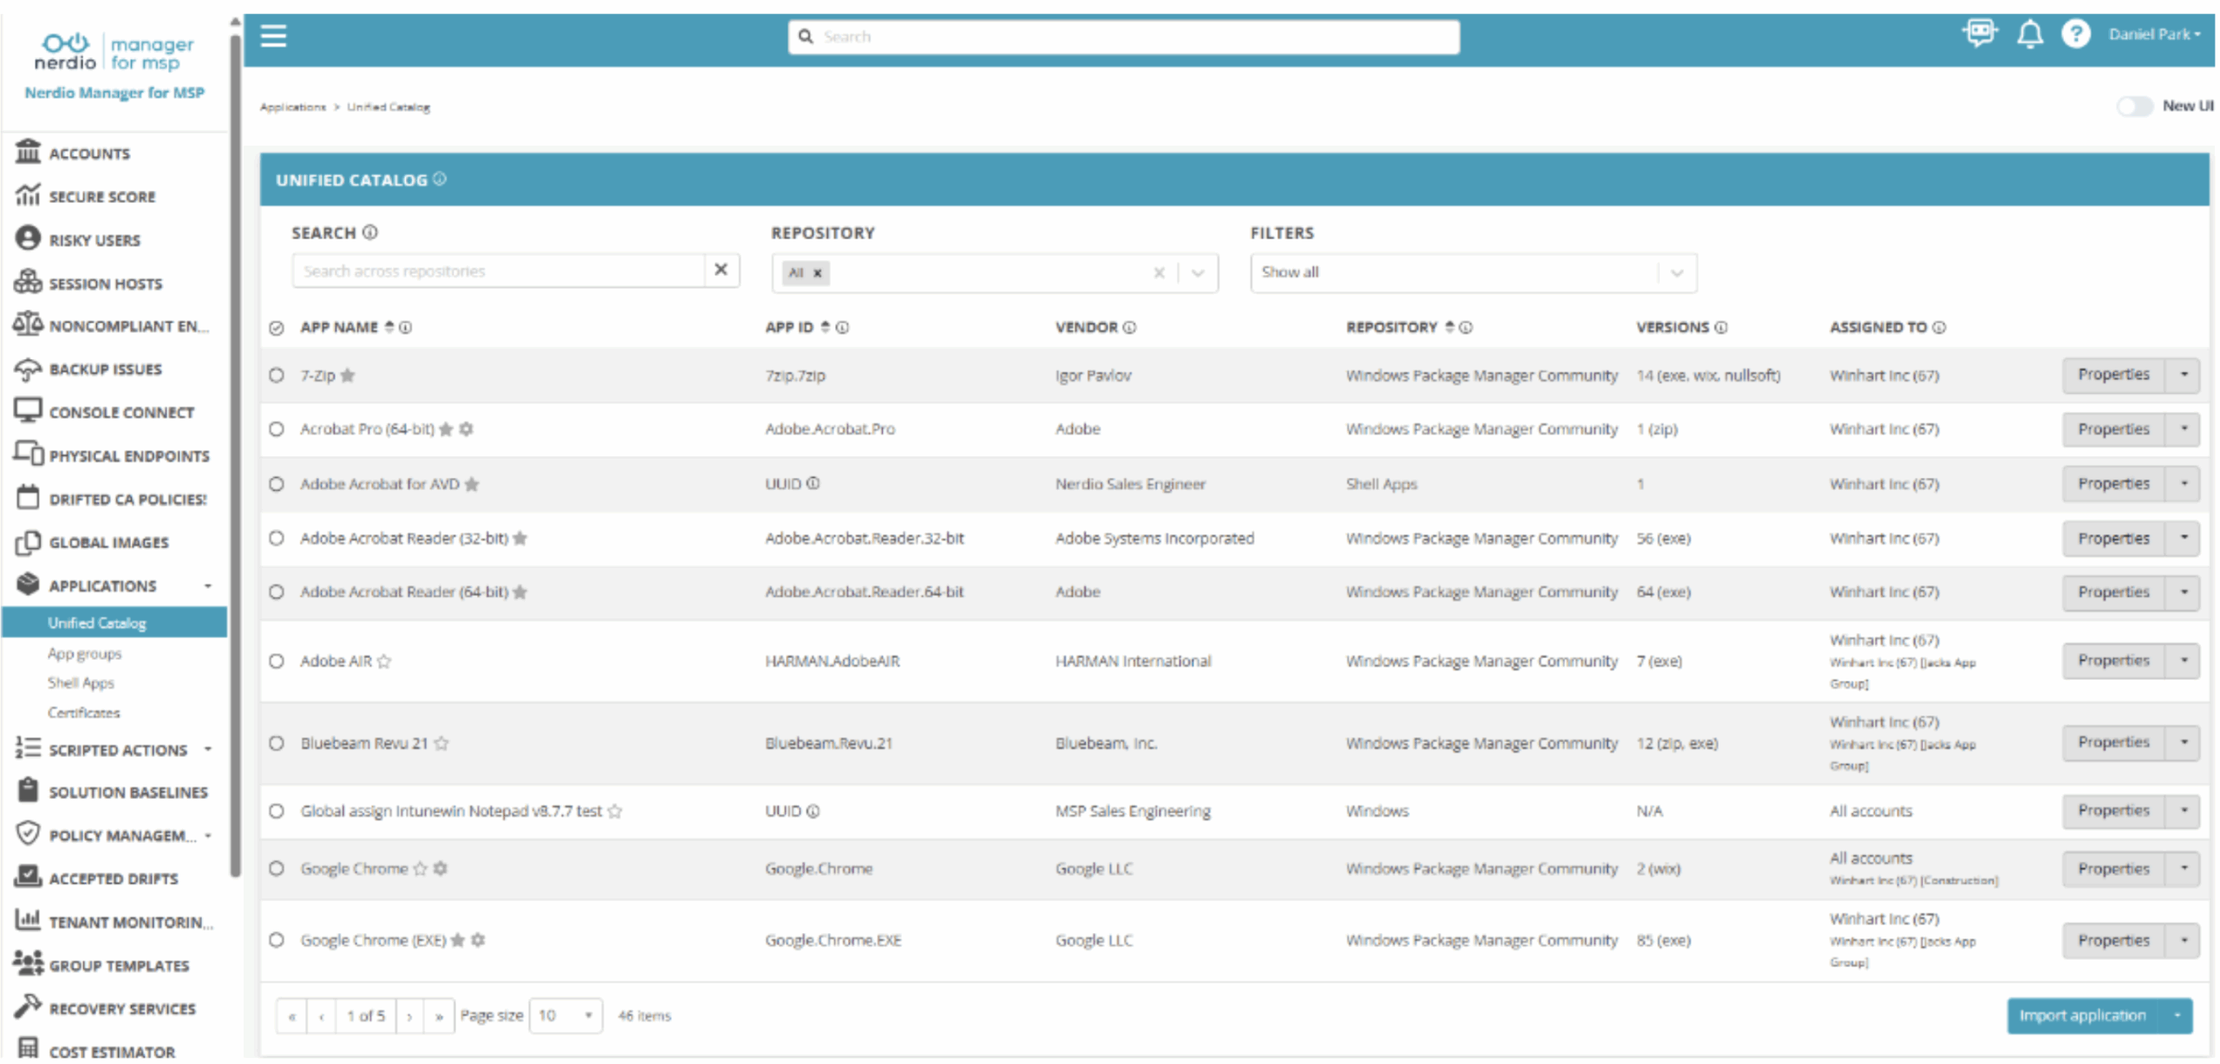2220x1064 pixels.
Task: Open the Page size dropdown
Action: tap(565, 1015)
